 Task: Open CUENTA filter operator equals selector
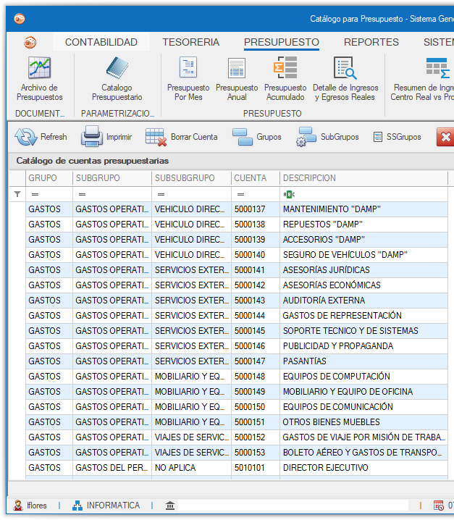tap(241, 194)
